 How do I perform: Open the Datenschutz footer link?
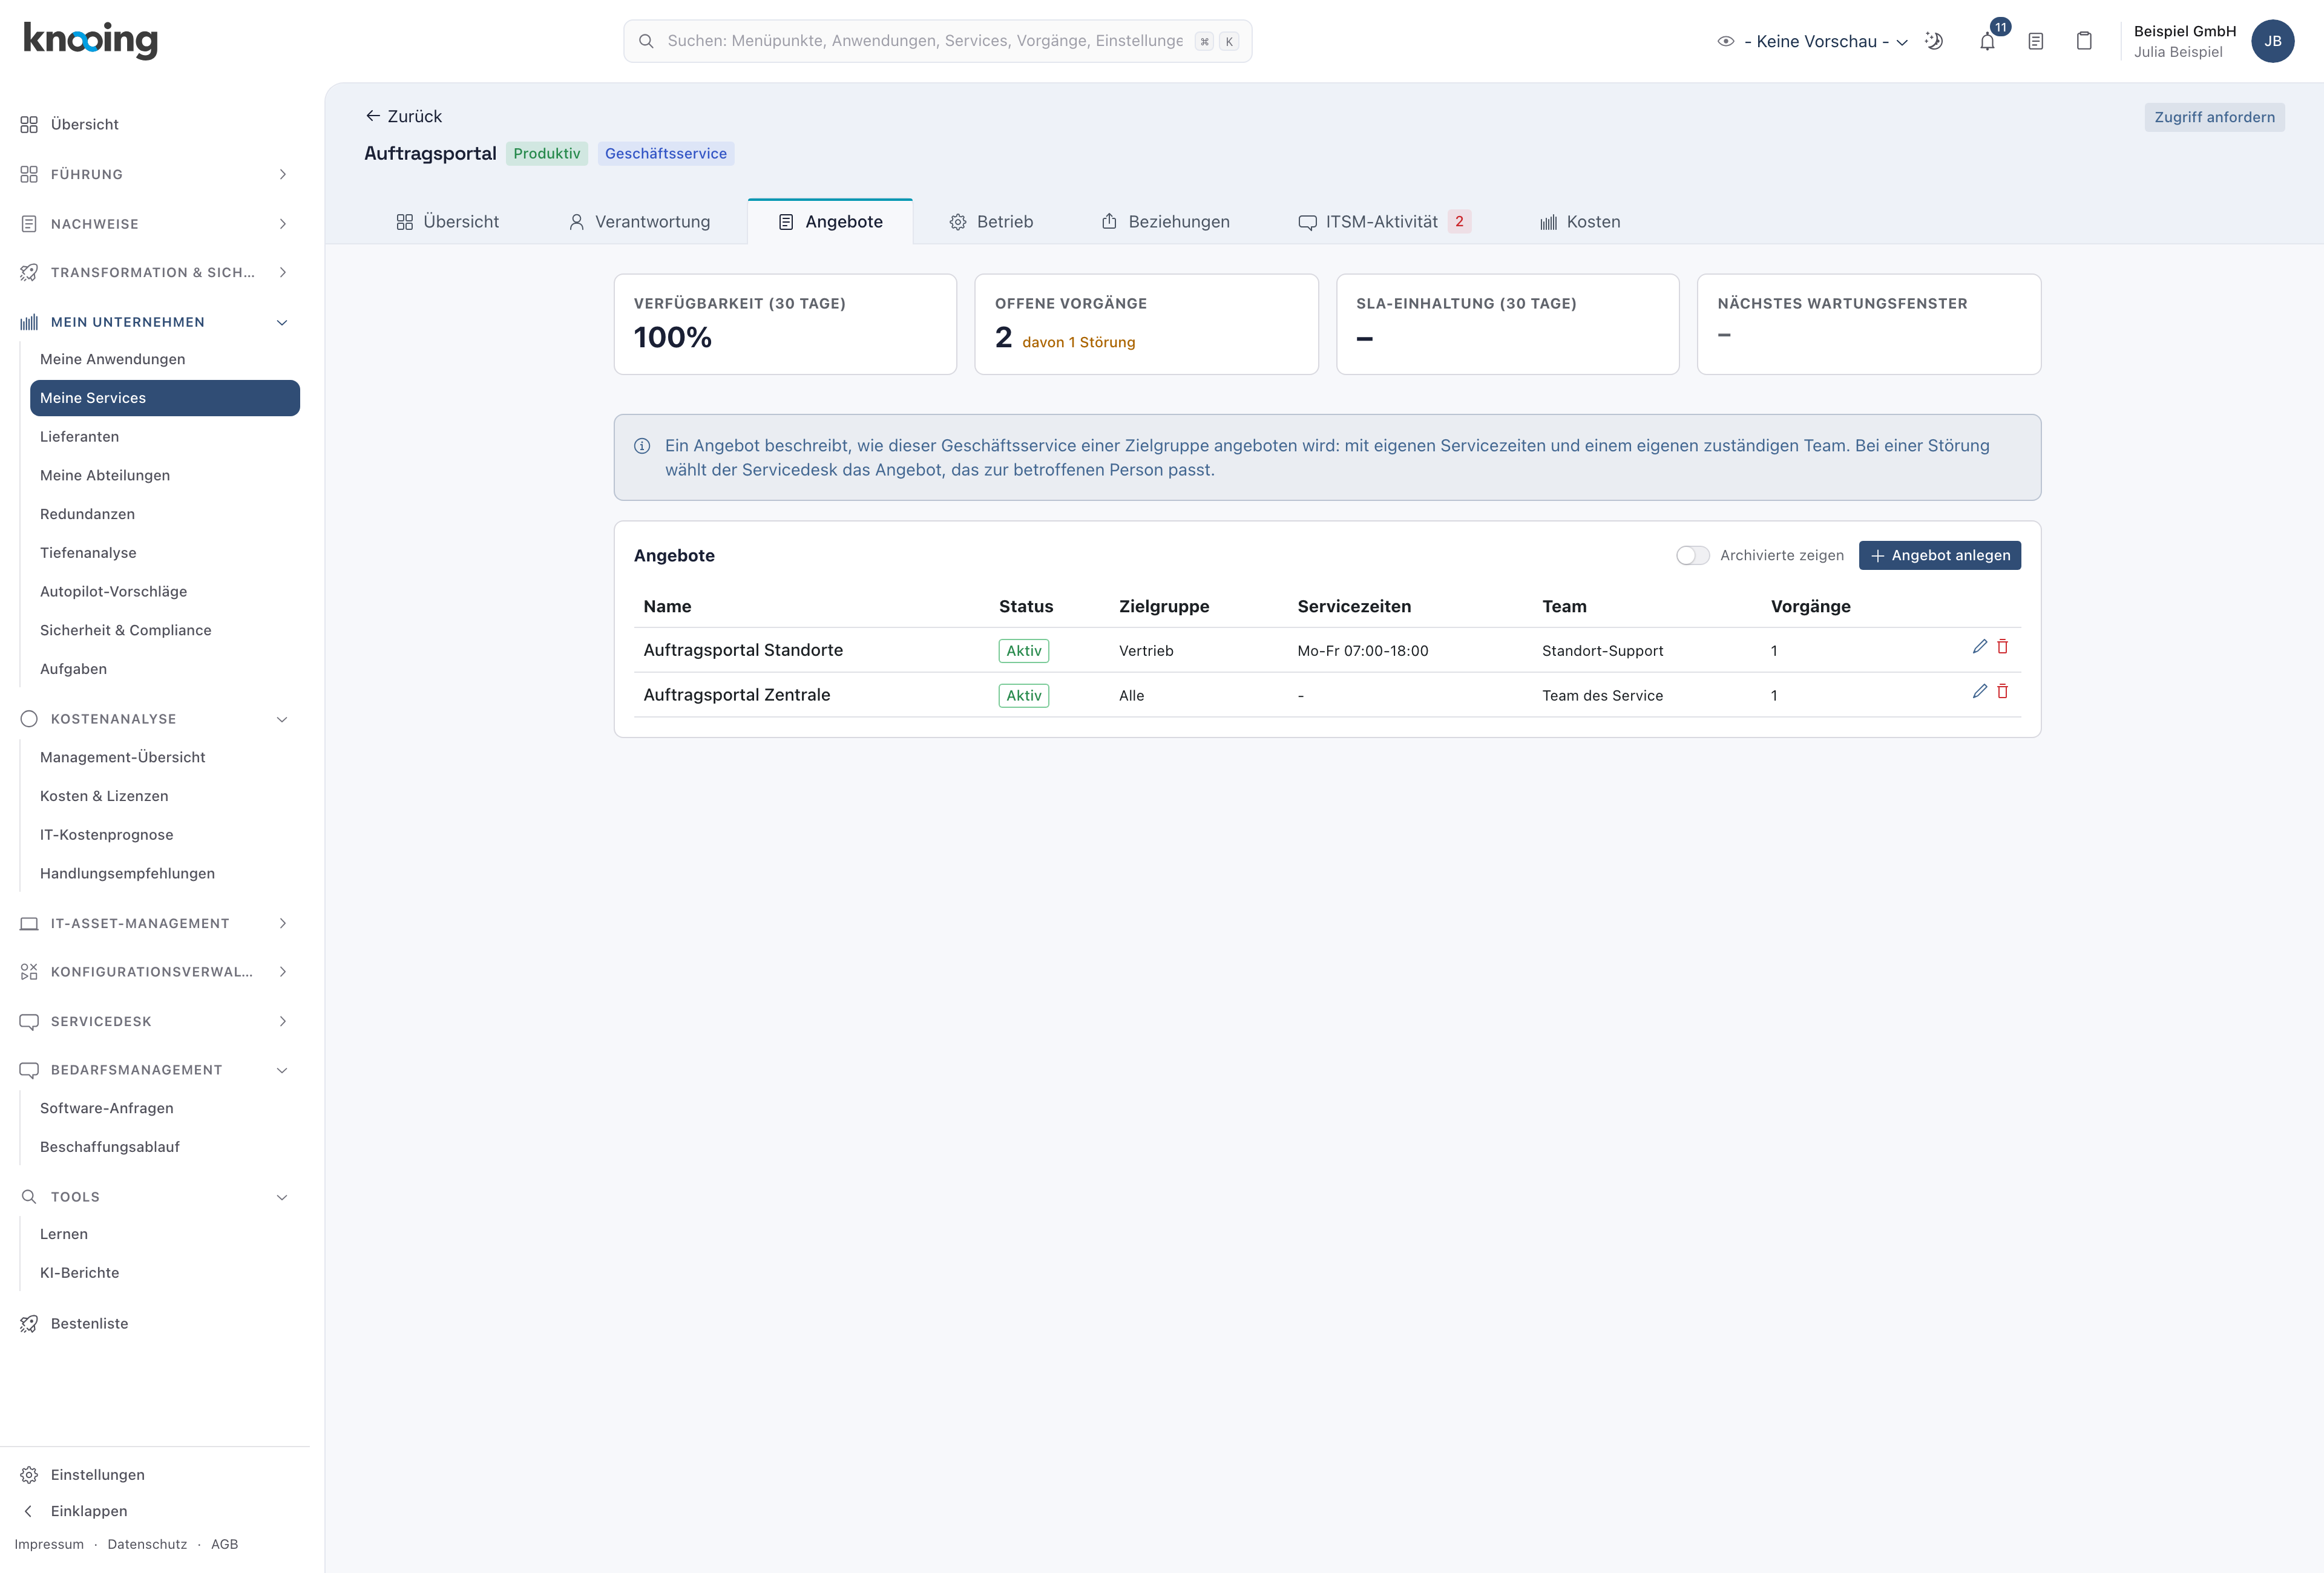[147, 1544]
